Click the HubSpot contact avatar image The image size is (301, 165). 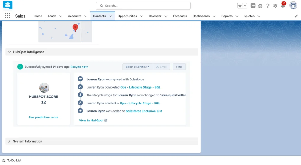point(44,88)
